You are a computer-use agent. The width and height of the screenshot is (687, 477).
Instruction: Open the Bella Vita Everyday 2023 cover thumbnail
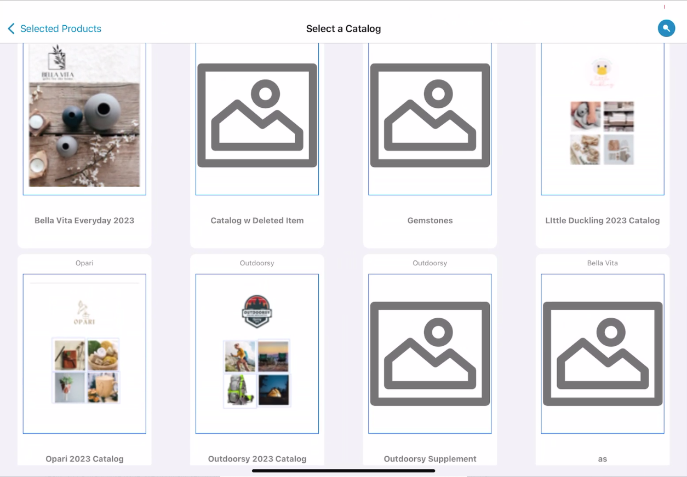pyautogui.click(x=84, y=119)
